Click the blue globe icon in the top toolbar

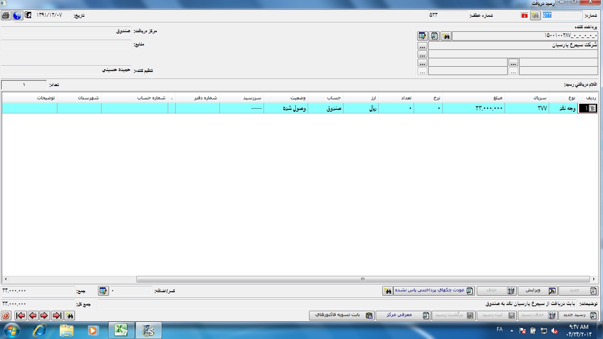click(17, 15)
